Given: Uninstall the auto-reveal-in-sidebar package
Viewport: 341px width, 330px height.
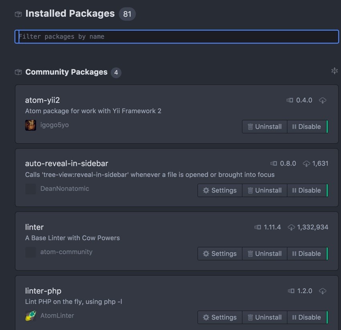Looking at the screenshot, I should (x=265, y=190).
